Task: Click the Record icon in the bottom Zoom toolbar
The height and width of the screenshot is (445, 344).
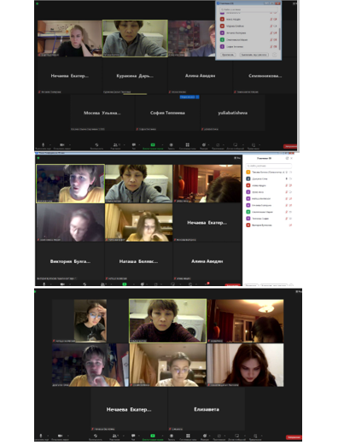Action: (x=172, y=436)
